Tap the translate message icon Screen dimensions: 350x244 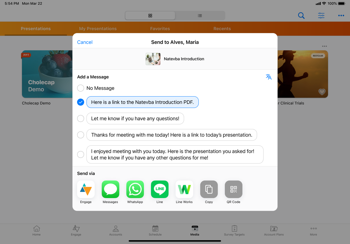coord(269,77)
